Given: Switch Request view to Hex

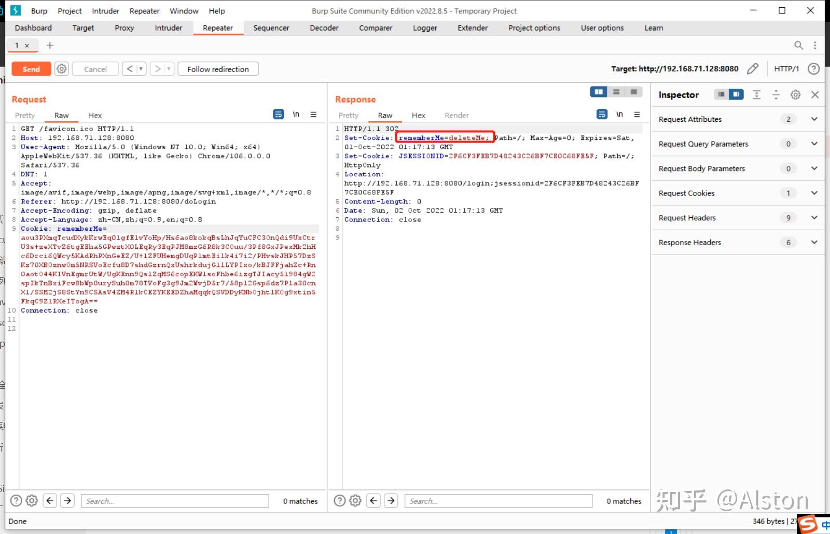Looking at the screenshot, I should (95, 115).
